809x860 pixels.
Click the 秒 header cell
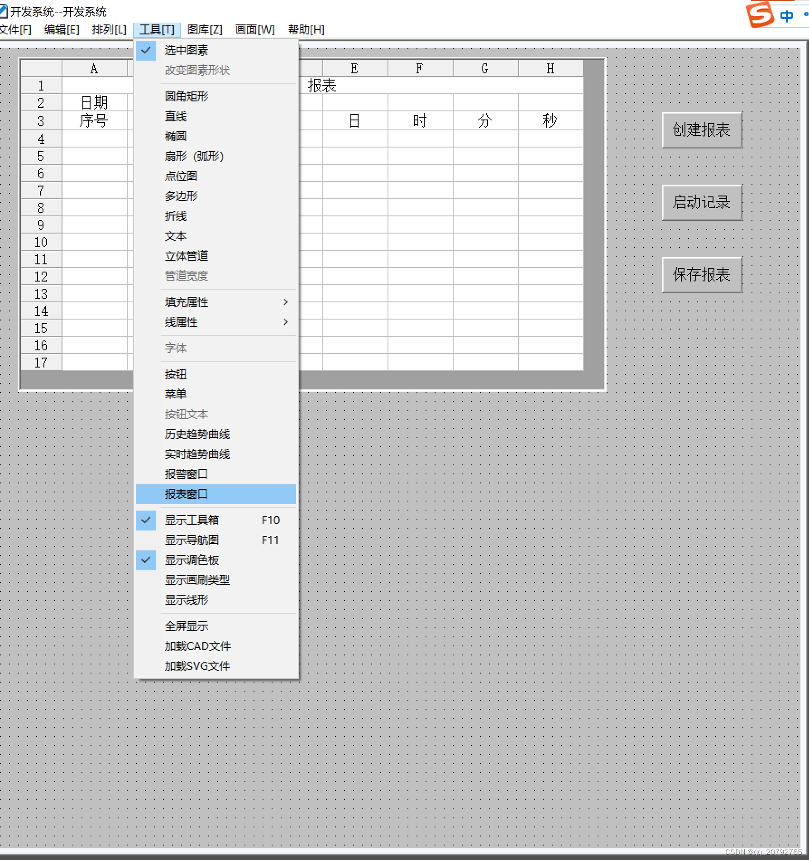[551, 121]
